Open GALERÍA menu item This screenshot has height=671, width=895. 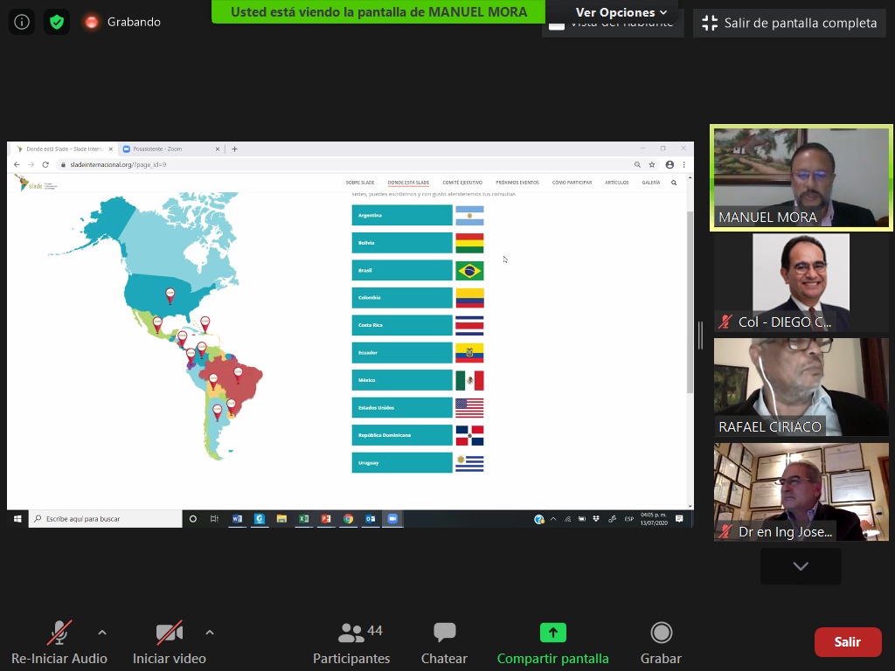[650, 183]
